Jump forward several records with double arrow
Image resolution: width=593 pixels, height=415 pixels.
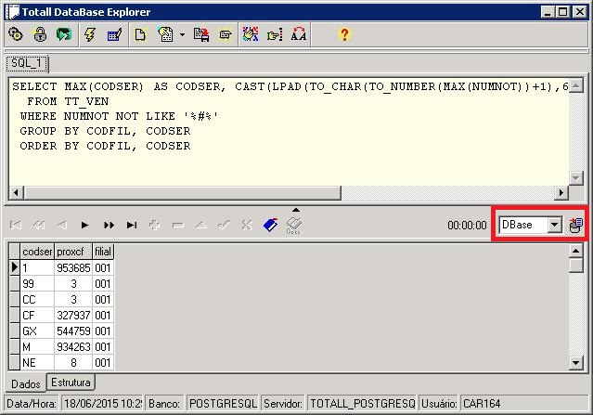pos(109,226)
